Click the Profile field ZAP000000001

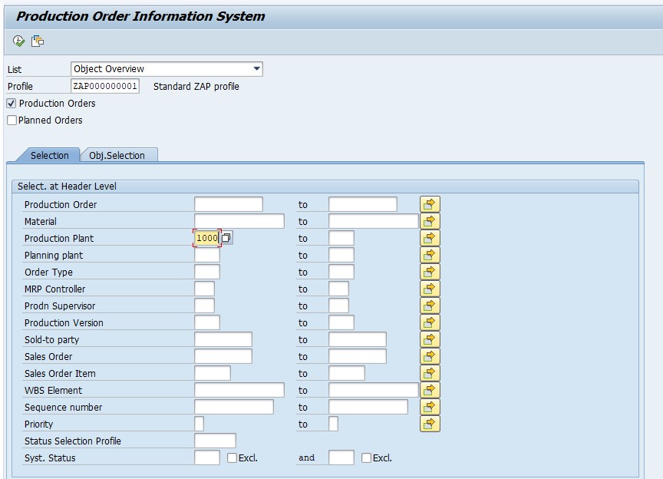105,86
